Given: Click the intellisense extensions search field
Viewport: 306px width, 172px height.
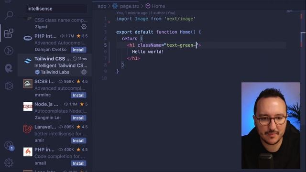Looking at the screenshot, I should coord(56,9).
